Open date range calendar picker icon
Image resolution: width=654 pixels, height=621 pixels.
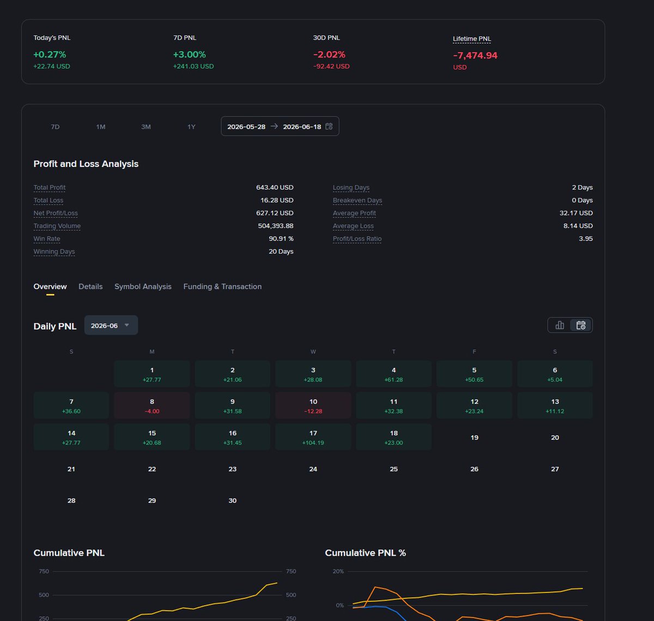click(x=329, y=126)
